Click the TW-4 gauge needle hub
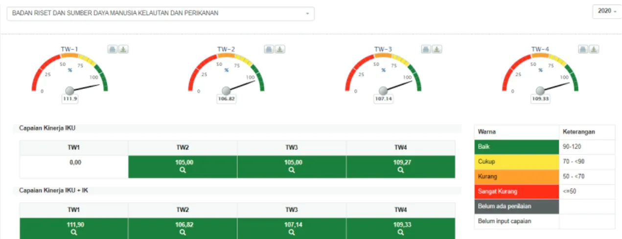Viewport: 622px width, 239px height. tap(540, 91)
